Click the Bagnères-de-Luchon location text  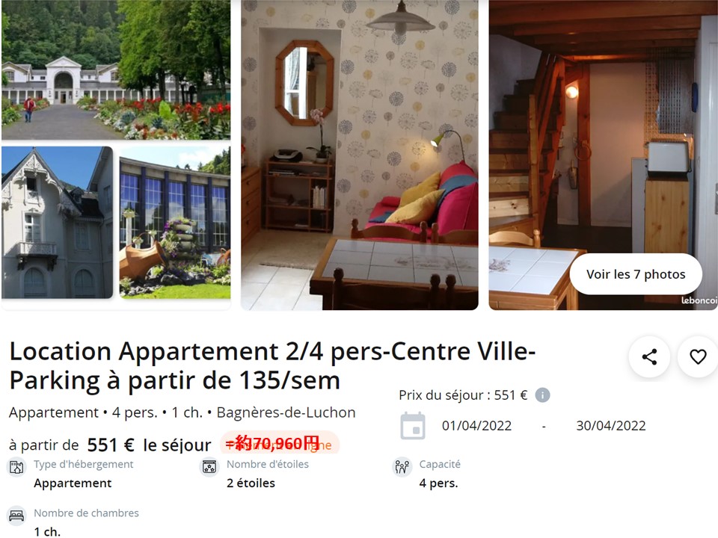pyautogui.click(x=286, y=412)
